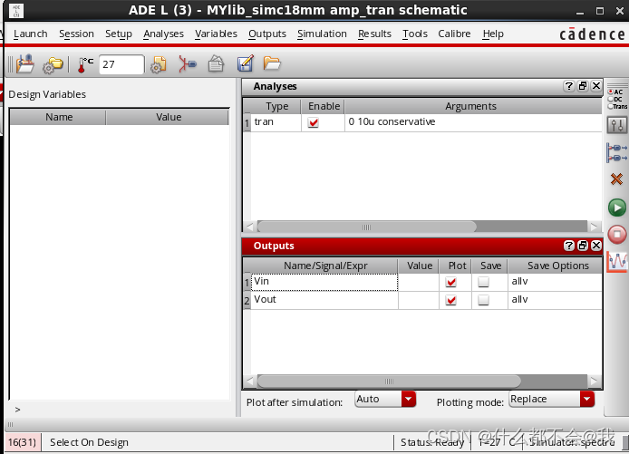Run simulation with green play button
Image resolution: width=629 pixels, height=454 pixels.
tap(617, 208)
